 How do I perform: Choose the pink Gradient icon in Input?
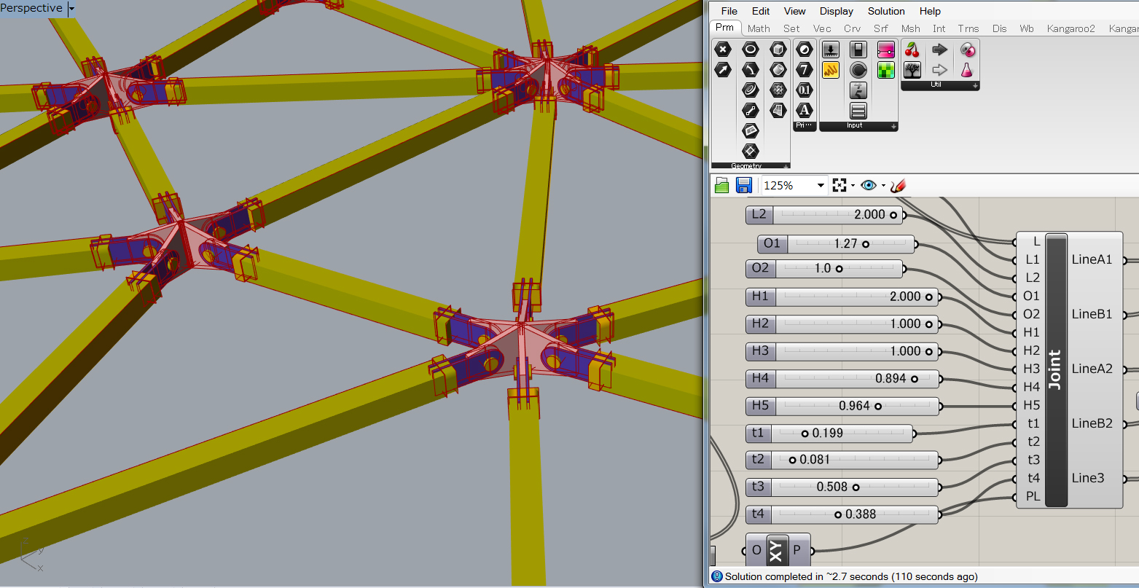[885, 50]
